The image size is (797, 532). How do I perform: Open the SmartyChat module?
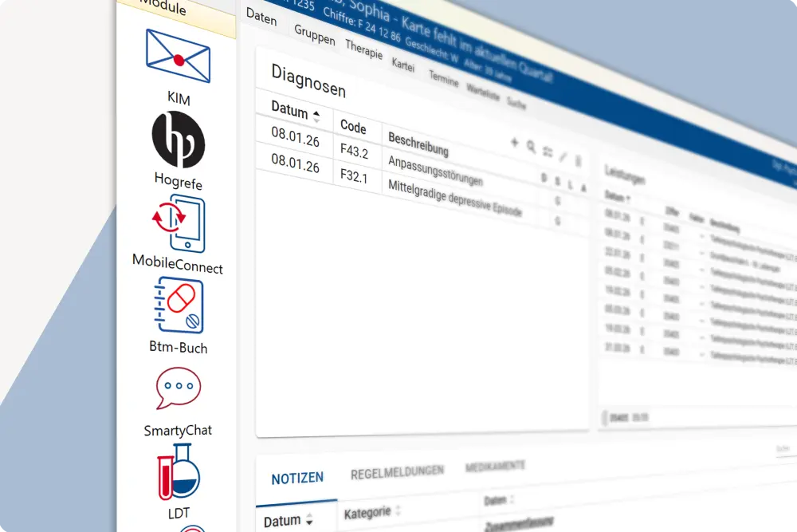pos(178,402)
